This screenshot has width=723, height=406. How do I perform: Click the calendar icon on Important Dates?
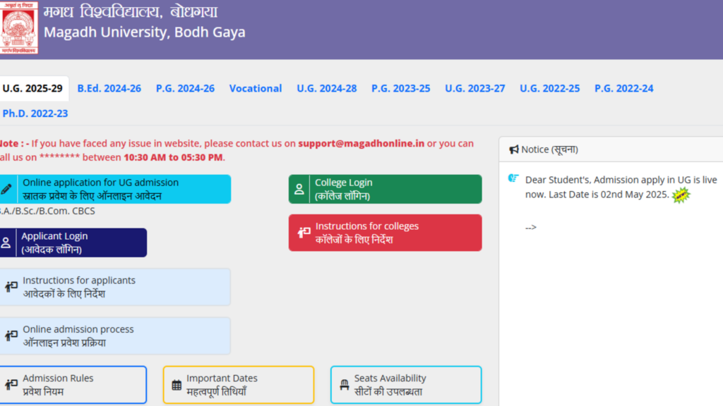point(177,385)
